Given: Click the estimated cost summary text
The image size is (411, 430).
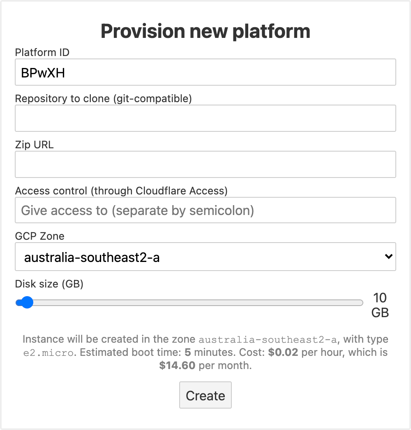Looking at the screenshot, I should [205, 352].
